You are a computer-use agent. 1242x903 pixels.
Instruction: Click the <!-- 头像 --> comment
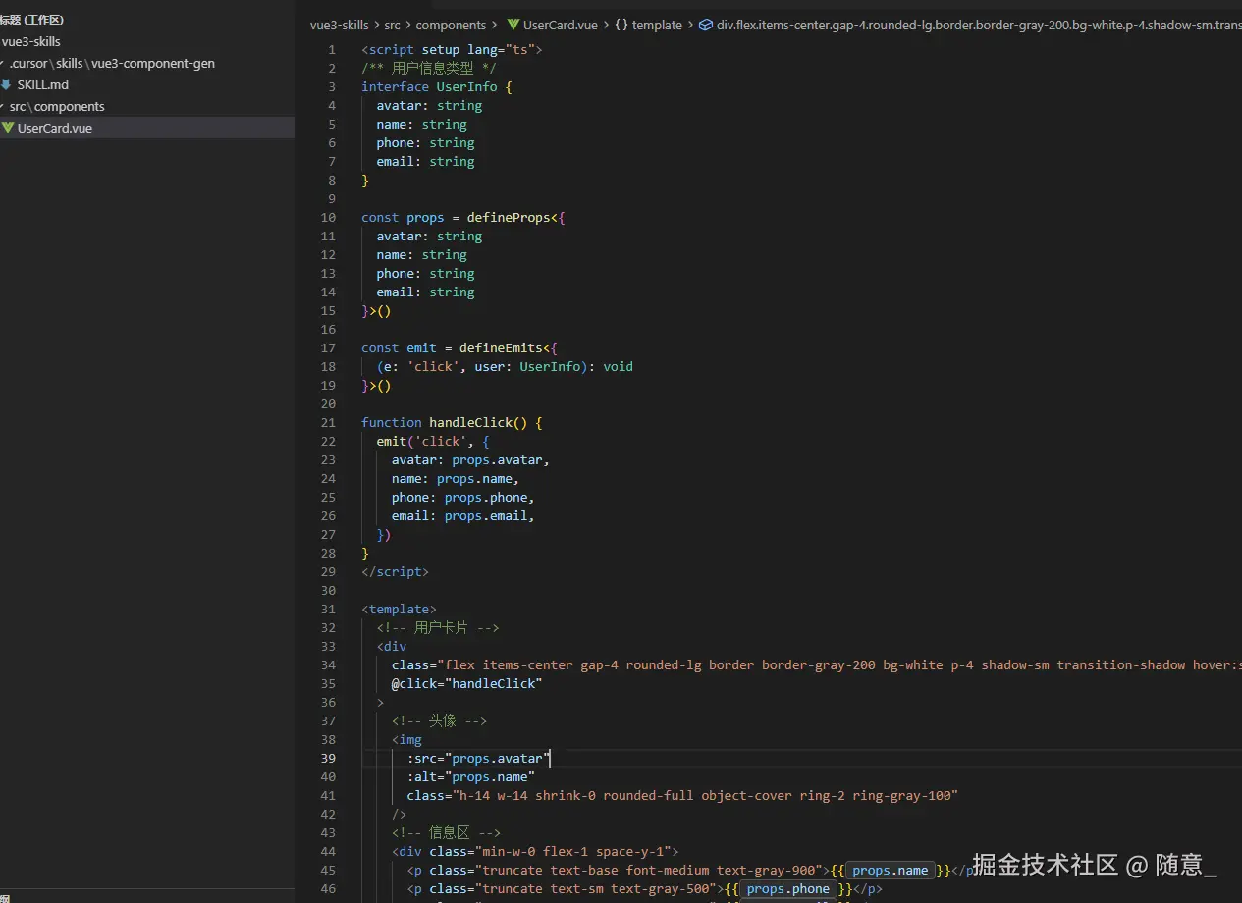tap(440, 720)
